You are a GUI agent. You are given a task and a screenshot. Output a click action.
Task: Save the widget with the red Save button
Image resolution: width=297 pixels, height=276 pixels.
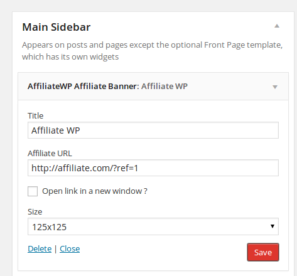[263, 252]
